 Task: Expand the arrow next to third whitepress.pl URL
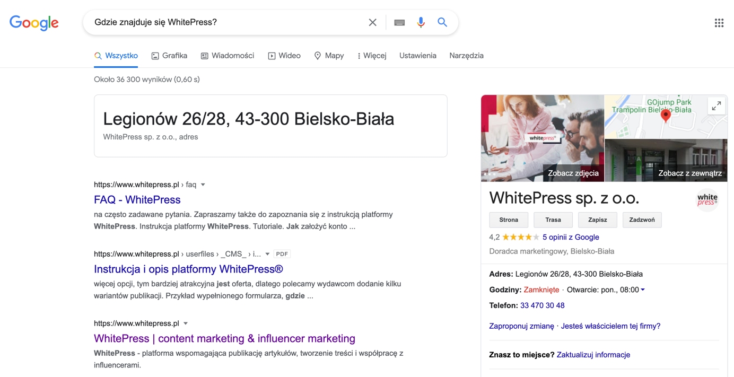pyautogui.click(x=186, y=323)
